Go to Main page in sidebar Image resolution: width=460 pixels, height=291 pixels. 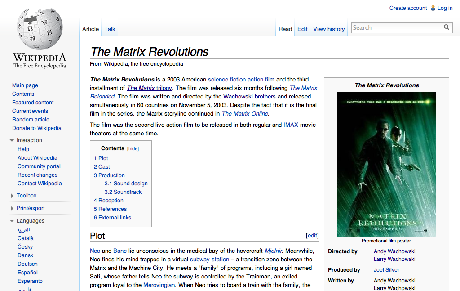(x=25, y=85)
